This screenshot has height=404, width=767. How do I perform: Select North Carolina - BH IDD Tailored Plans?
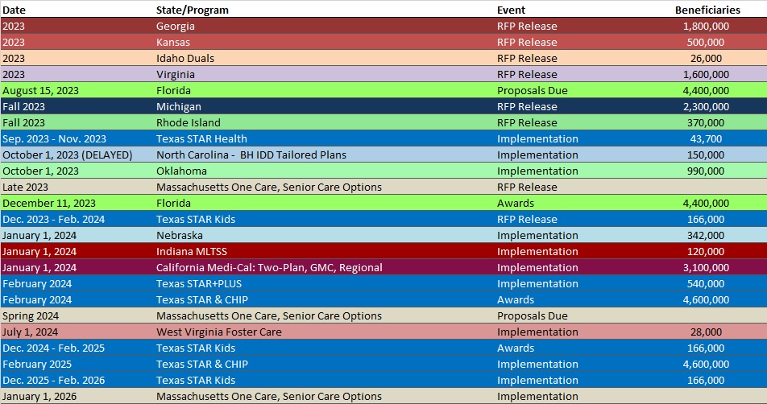pos(251,155)
